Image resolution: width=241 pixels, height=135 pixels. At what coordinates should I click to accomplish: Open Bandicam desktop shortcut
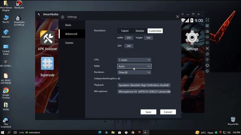coord(19,4)
